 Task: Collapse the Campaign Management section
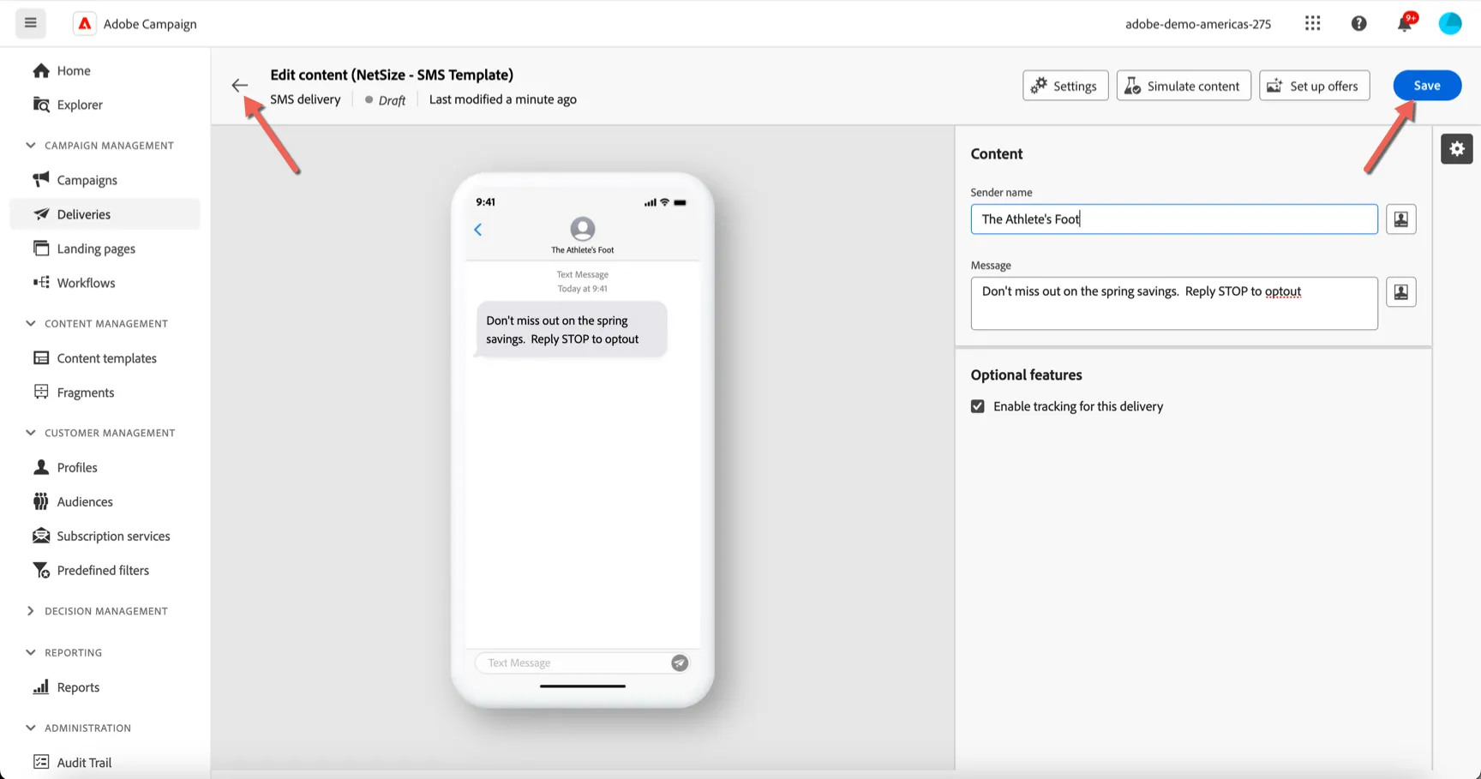point(31,146)
